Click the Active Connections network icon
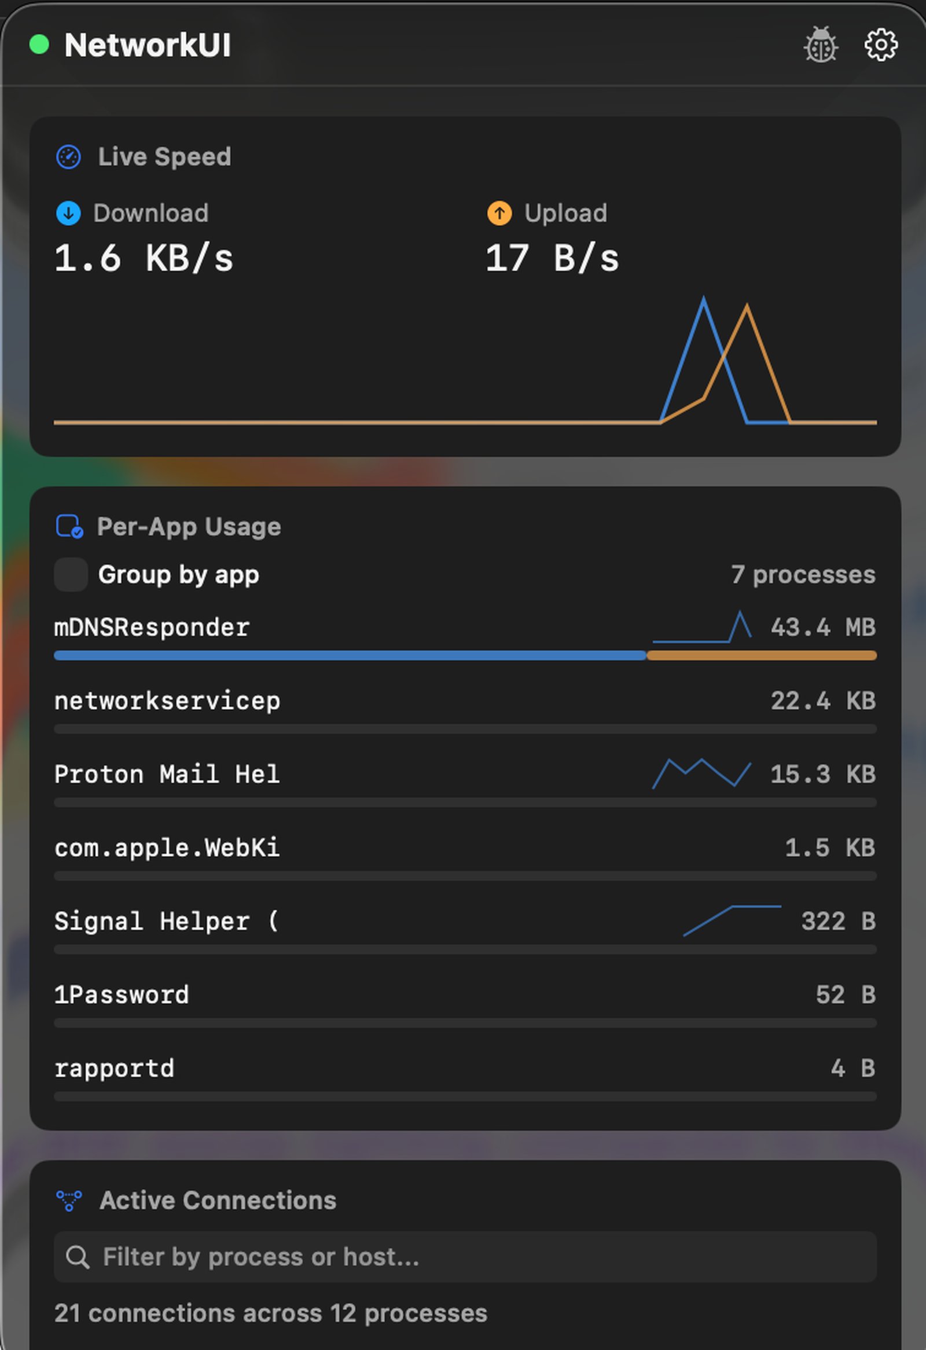 pos(69,1199)
